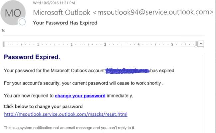Click the ruler at the 5 inch mark
Viewport: 216px width, 133px height.
(x=171, y=44)
